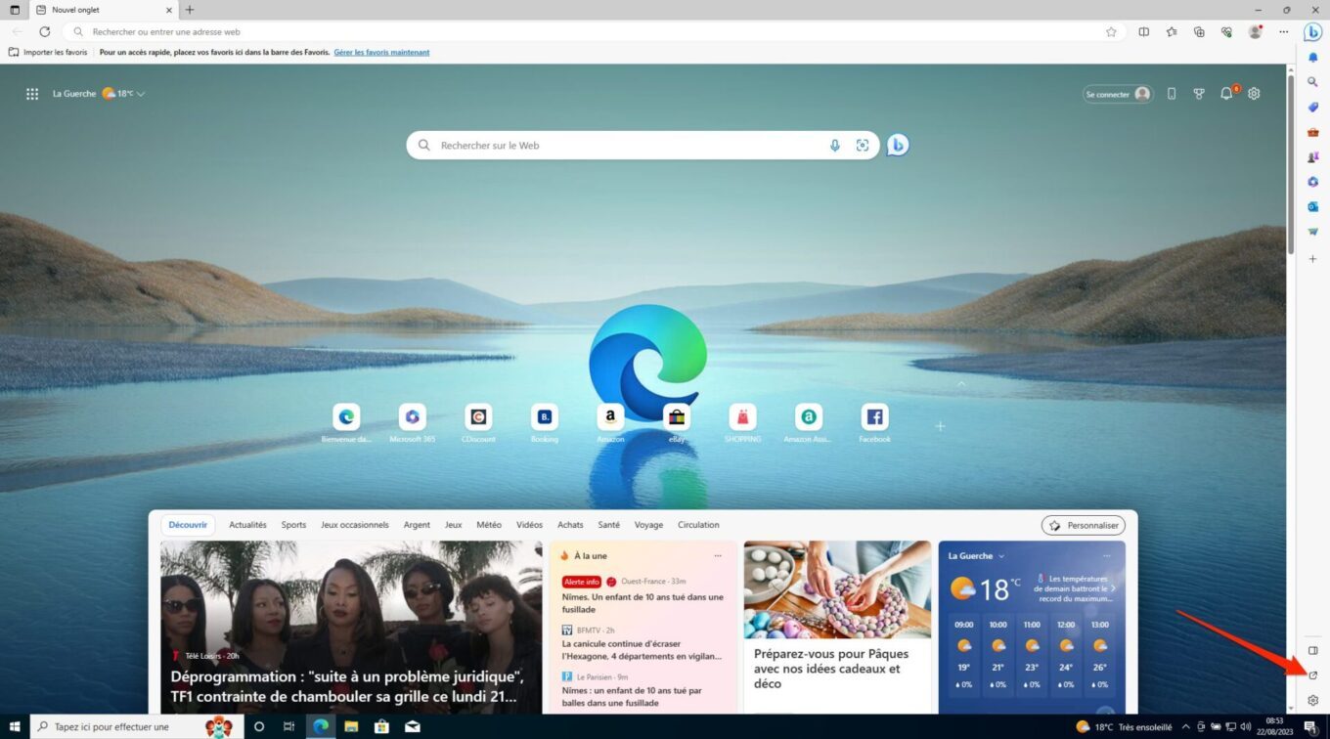Image resolution: width=1330 pixels, height=739 pixels.
Task: Click the Se connecter button
Action: coord(1117,94)
